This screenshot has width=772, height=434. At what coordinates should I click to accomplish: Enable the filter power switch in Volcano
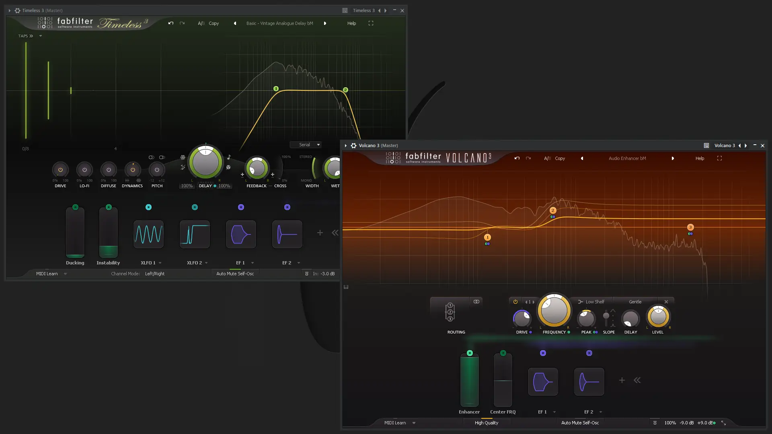pos(515,302)
